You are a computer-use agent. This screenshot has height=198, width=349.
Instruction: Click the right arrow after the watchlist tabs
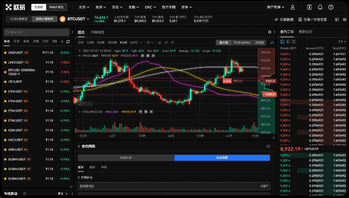(x=62, y=41)
